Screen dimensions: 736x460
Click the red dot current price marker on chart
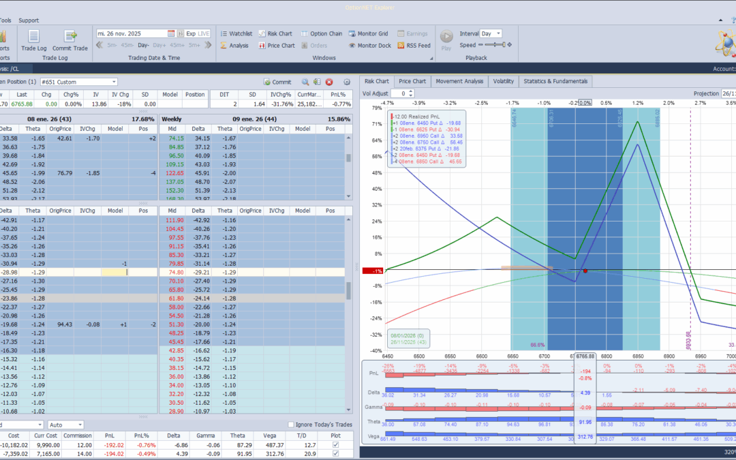(x=585, y=271)
